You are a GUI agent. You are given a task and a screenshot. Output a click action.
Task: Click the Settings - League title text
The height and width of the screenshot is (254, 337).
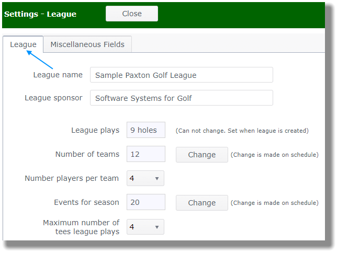[40, 14]
